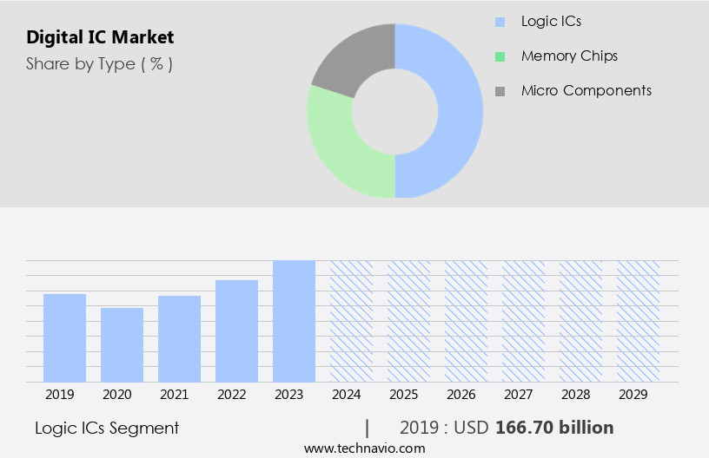The image size is (709, 458).
Task: Select the hatched 2026 forecast bar
Action: (466, 321)
